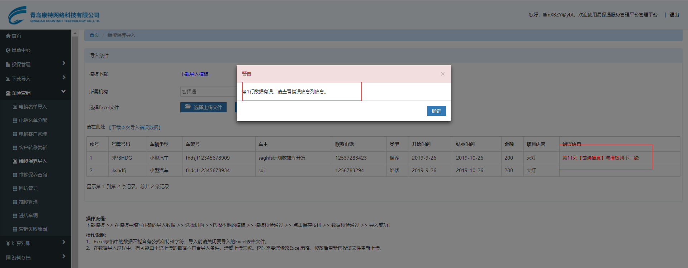The width and height of the screenshot is (688, 268).
Task: Click the red error message in row 1
Action: [x=601, y=158]
